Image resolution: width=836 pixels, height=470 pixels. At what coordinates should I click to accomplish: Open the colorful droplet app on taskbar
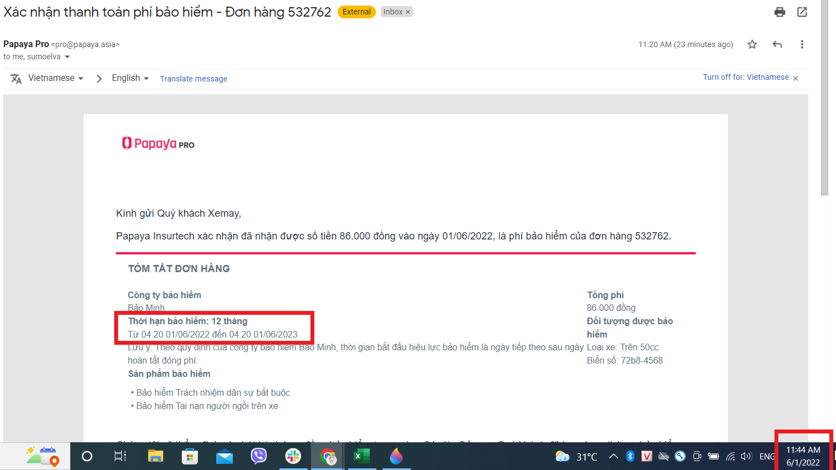click(x=396, y=456)
